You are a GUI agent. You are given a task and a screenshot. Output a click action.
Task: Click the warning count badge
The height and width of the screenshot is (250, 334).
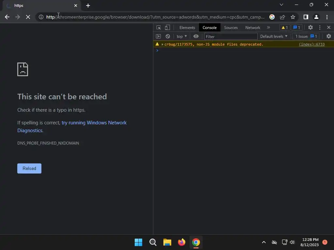284,27
